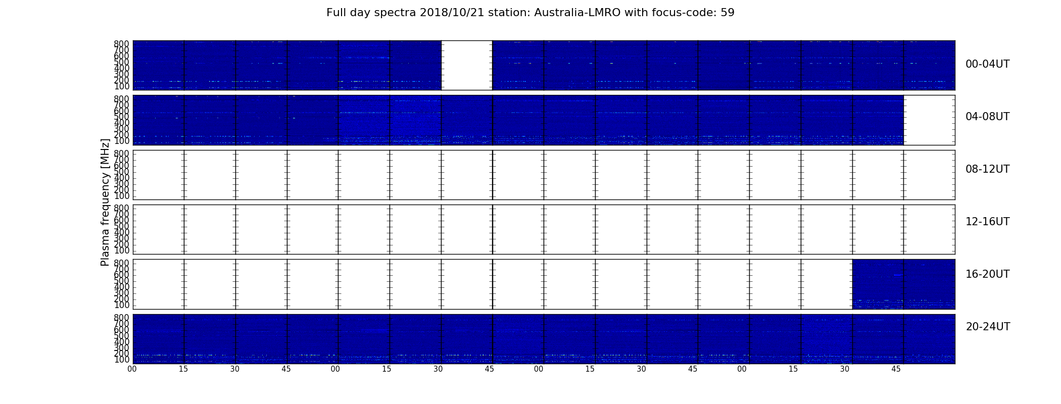Click inside the empty 08-12UT panel
Screen dimensions: 1061x404
(544, 175)
